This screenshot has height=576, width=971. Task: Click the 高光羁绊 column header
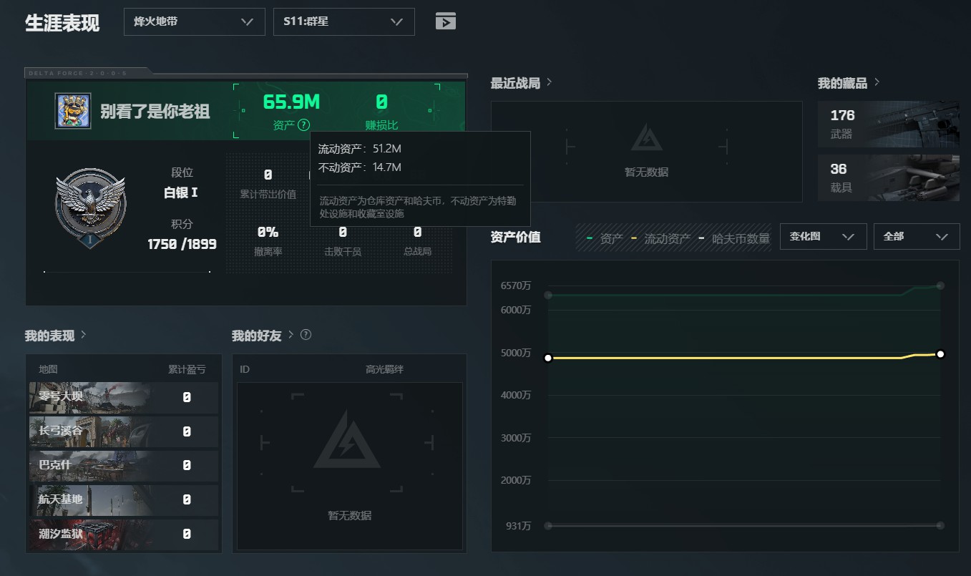click(x=384, y=369)
